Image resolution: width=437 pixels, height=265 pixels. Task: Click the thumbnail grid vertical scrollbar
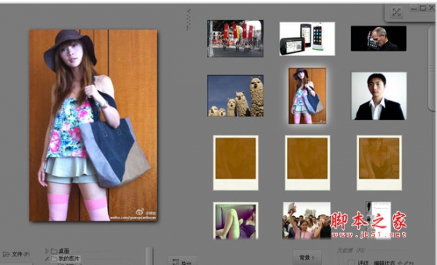[x=432, y=68]
